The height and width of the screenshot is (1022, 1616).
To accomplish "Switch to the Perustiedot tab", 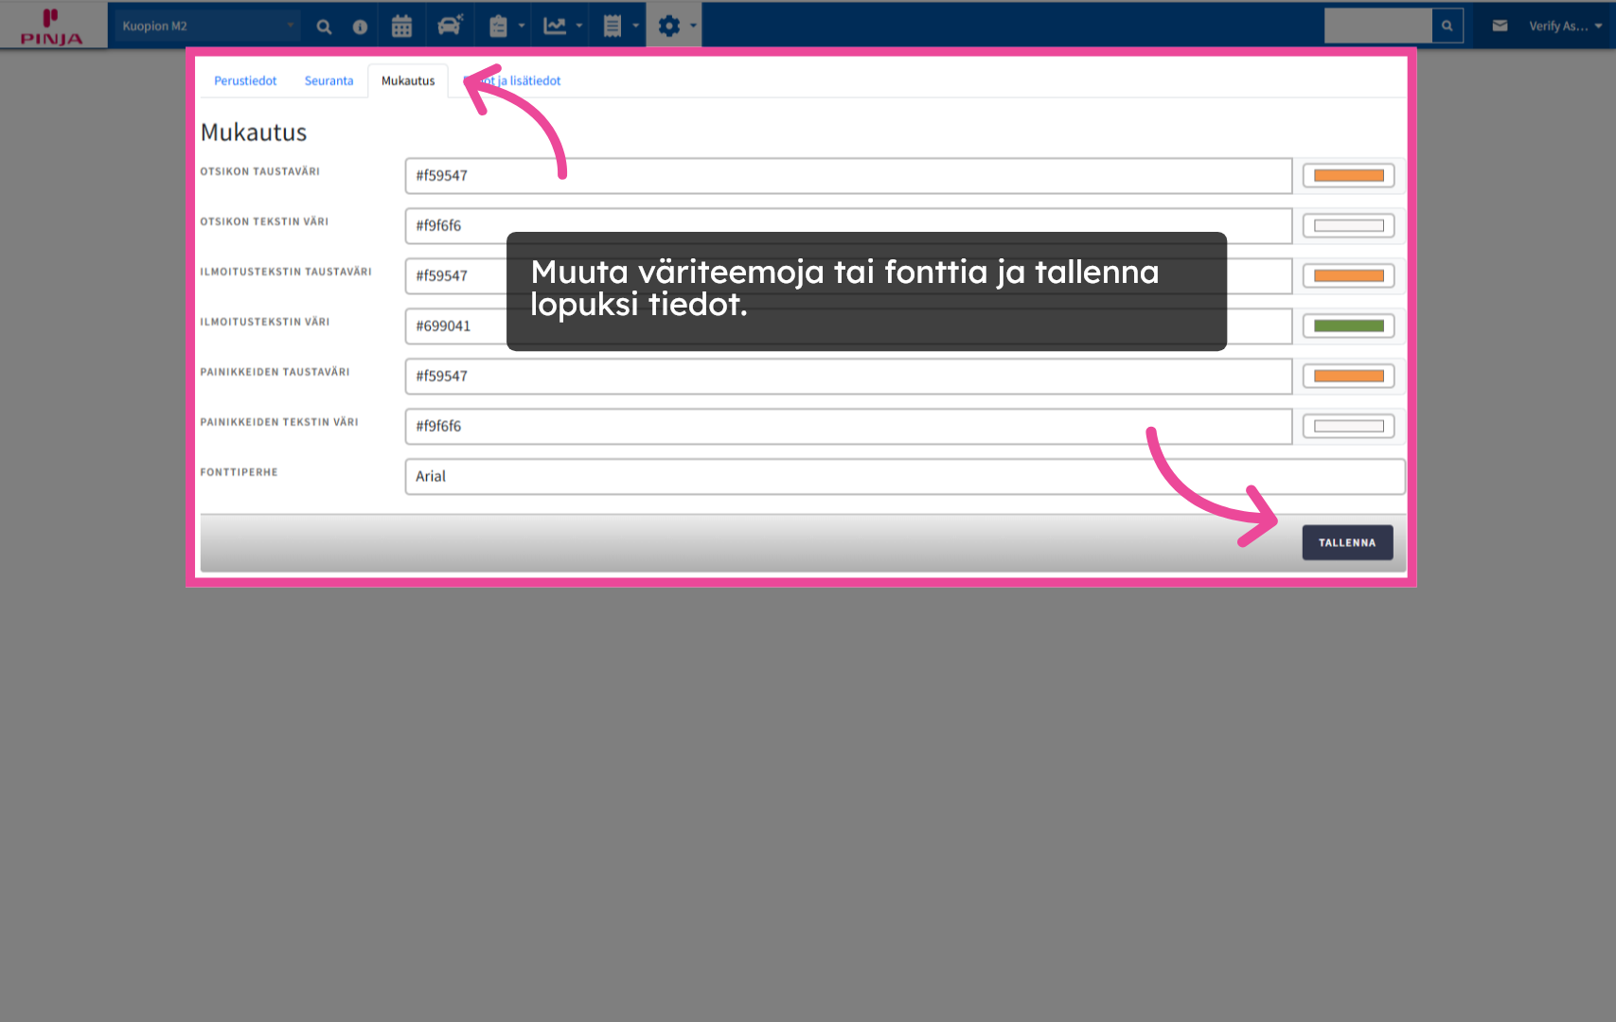I will click(245, 81).
